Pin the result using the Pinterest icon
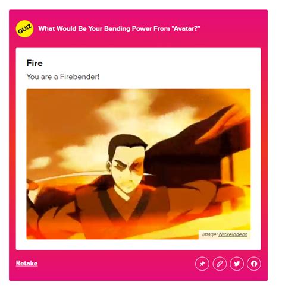Screen dimensions: 282x295 tap(202, 264)
